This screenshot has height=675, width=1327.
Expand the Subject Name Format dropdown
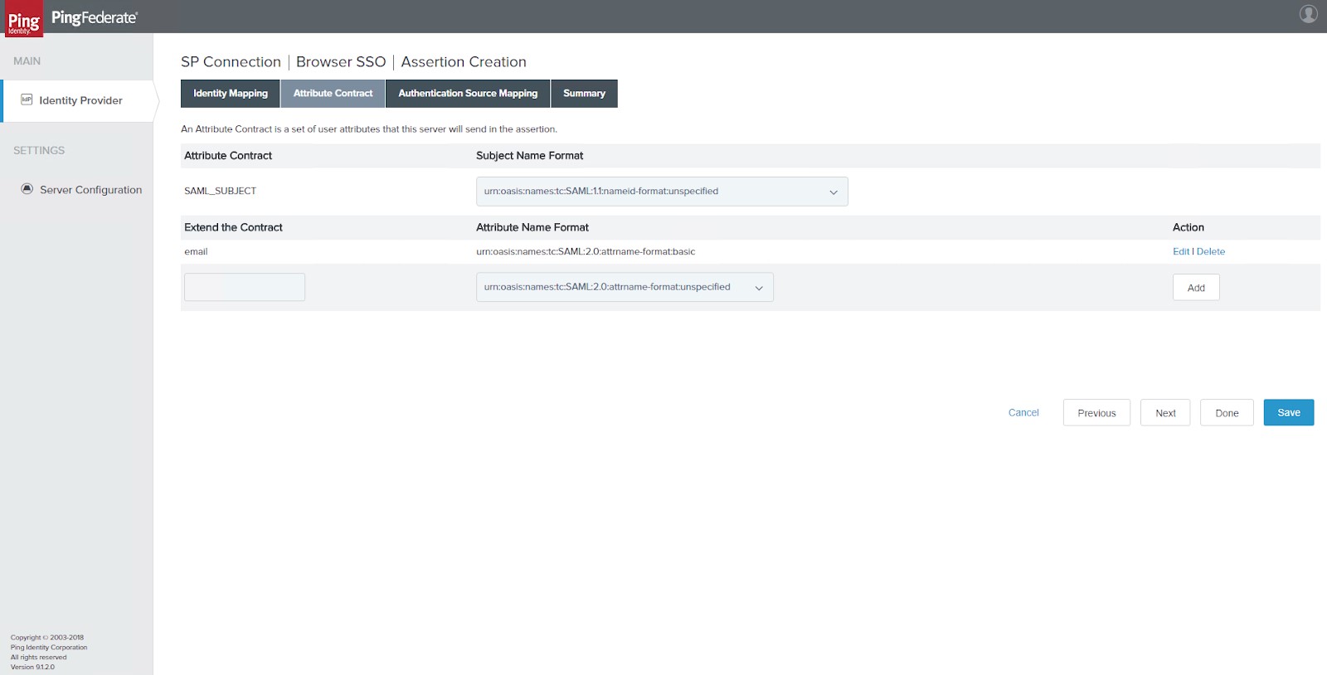[661, 192]
